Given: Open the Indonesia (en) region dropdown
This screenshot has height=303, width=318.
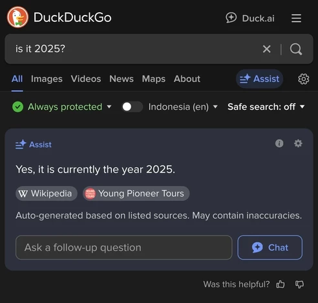Looking at the screenshot, I should point(183,107).
